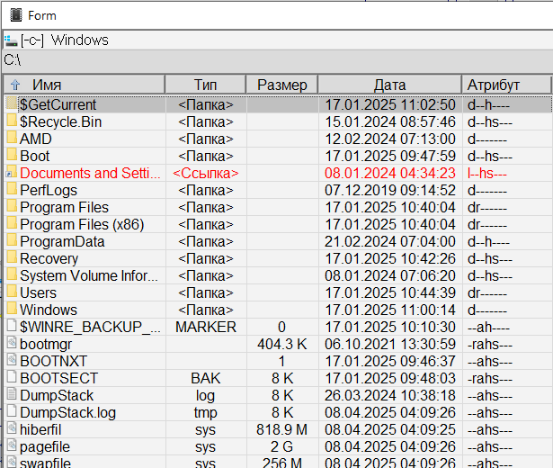Select the $GetCurrent folder icon
Viewport: 553px width, 468px height.
pyautogui.click(x=11, y=105)
